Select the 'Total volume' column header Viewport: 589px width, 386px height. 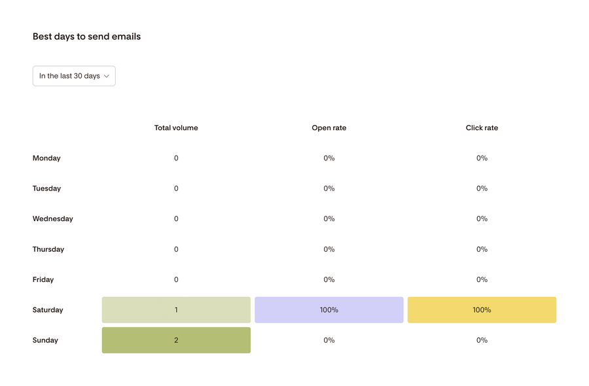click(x=175, y=128)
